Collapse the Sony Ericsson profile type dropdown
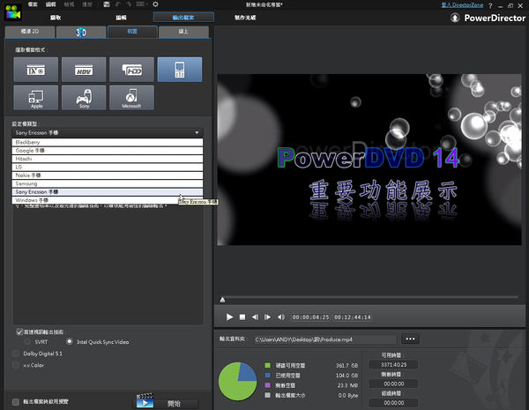Image resolution: width=529 pixels, height=410 pixels. point(197,132)
